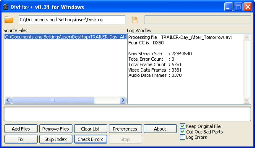Click the empty log file path field
The width and height of the screenshot is (255, 148).
pos(198,20)
